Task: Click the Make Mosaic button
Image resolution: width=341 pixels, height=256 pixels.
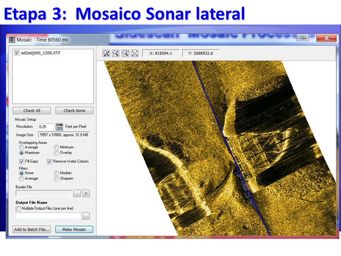Action: [x=74, y=229]
